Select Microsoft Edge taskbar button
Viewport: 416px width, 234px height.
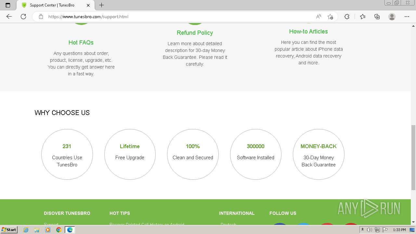[70, 230]
